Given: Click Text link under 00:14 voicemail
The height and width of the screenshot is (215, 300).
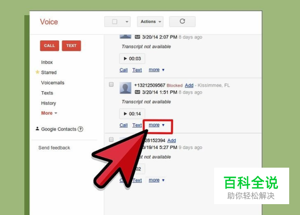Looking at the screenshot, I should pos(137,125).
